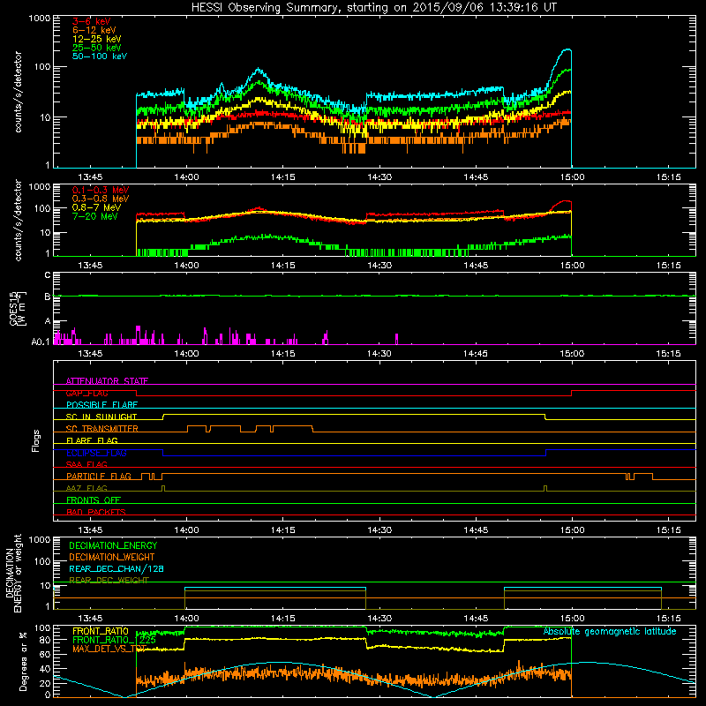Click the FRONTS_OFF flag label
This screenshot has width=706, height=706.
tap(94, 500)
